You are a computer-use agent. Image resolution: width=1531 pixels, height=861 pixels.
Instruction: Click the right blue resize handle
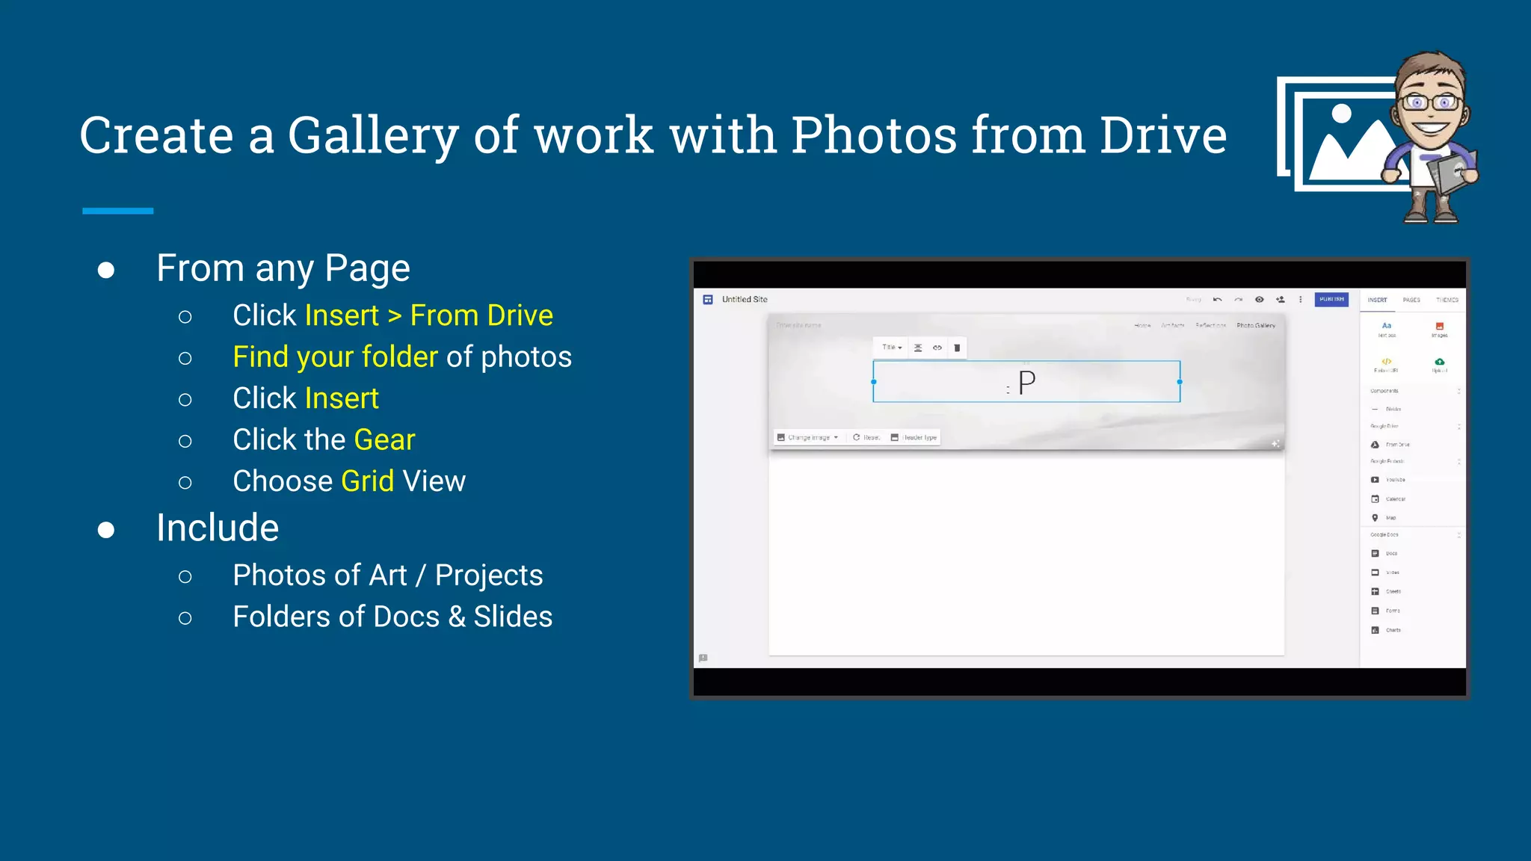tap(1180, 382)
